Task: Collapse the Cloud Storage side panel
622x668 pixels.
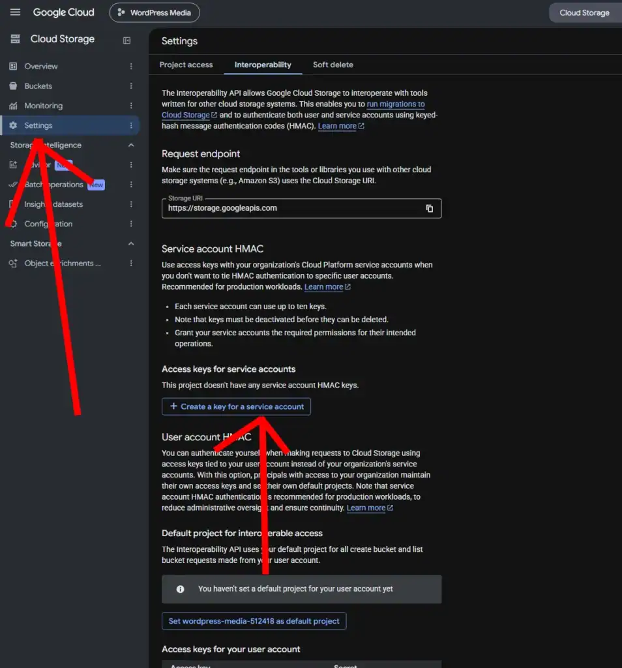Action: click(126, 40)
